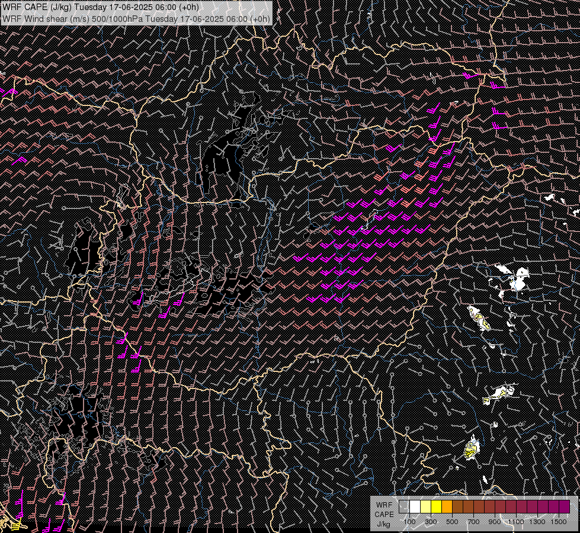Click the legend value 500
Viewport: 580px width, 533px height.
point(452,522)
